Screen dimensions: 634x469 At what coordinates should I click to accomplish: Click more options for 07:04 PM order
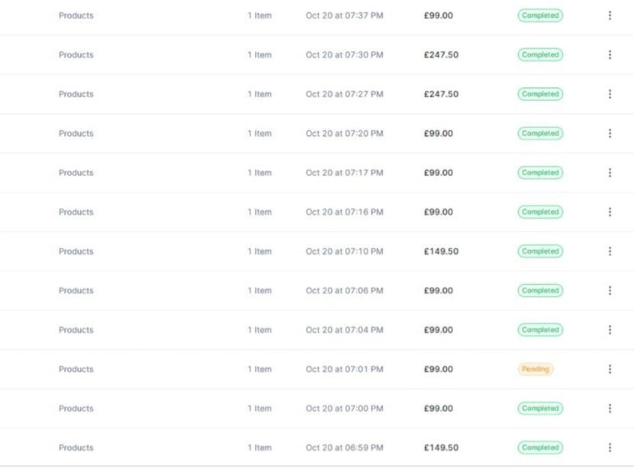pos(610,330)
